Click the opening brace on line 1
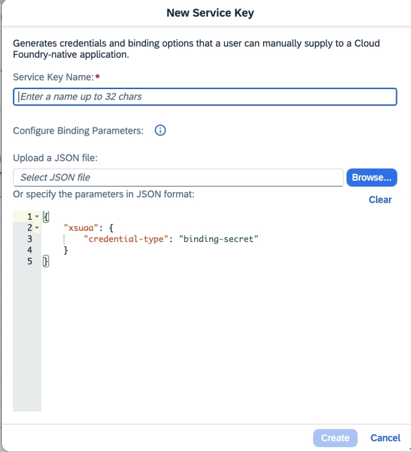 click(x=45, y=217)
